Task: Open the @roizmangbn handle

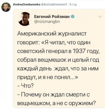Action: tap(47, 22)
